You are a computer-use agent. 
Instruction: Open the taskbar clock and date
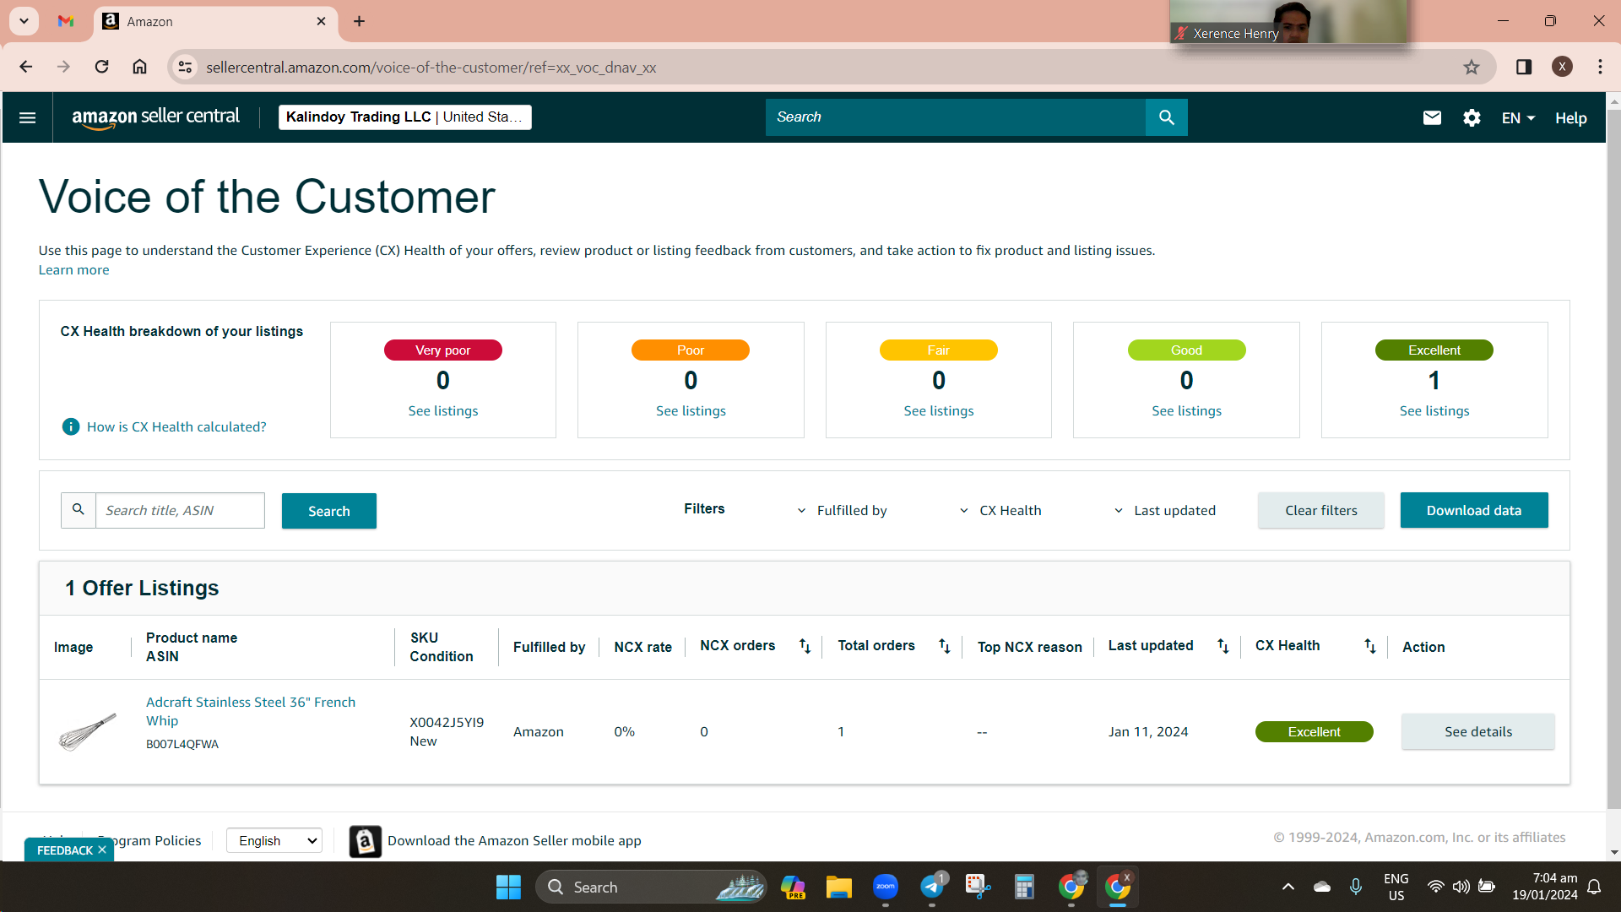tap(1544, 887)
